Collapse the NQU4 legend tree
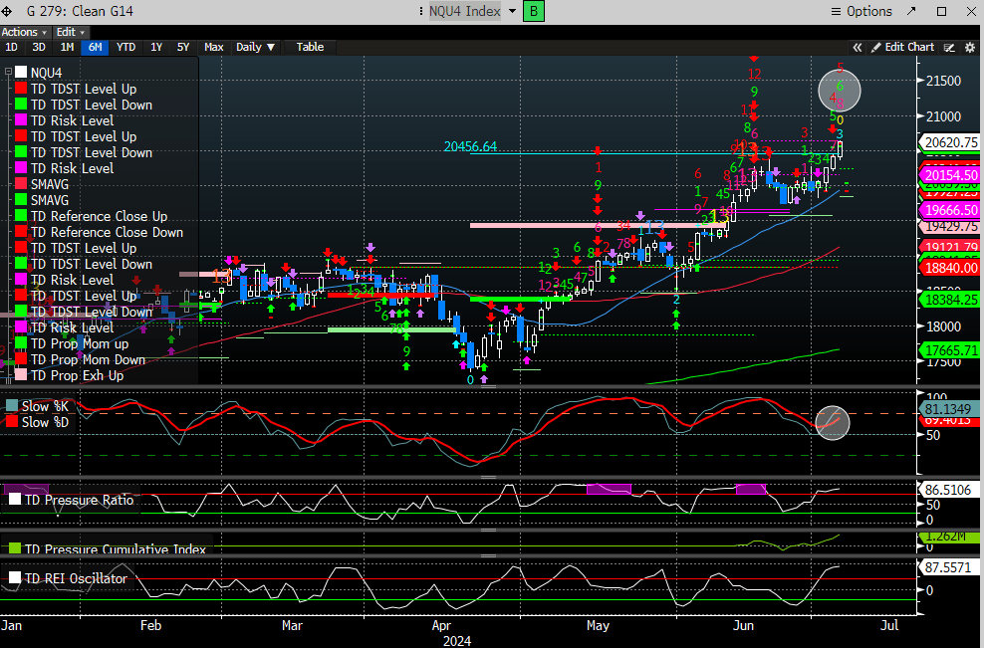 point(8,73)
